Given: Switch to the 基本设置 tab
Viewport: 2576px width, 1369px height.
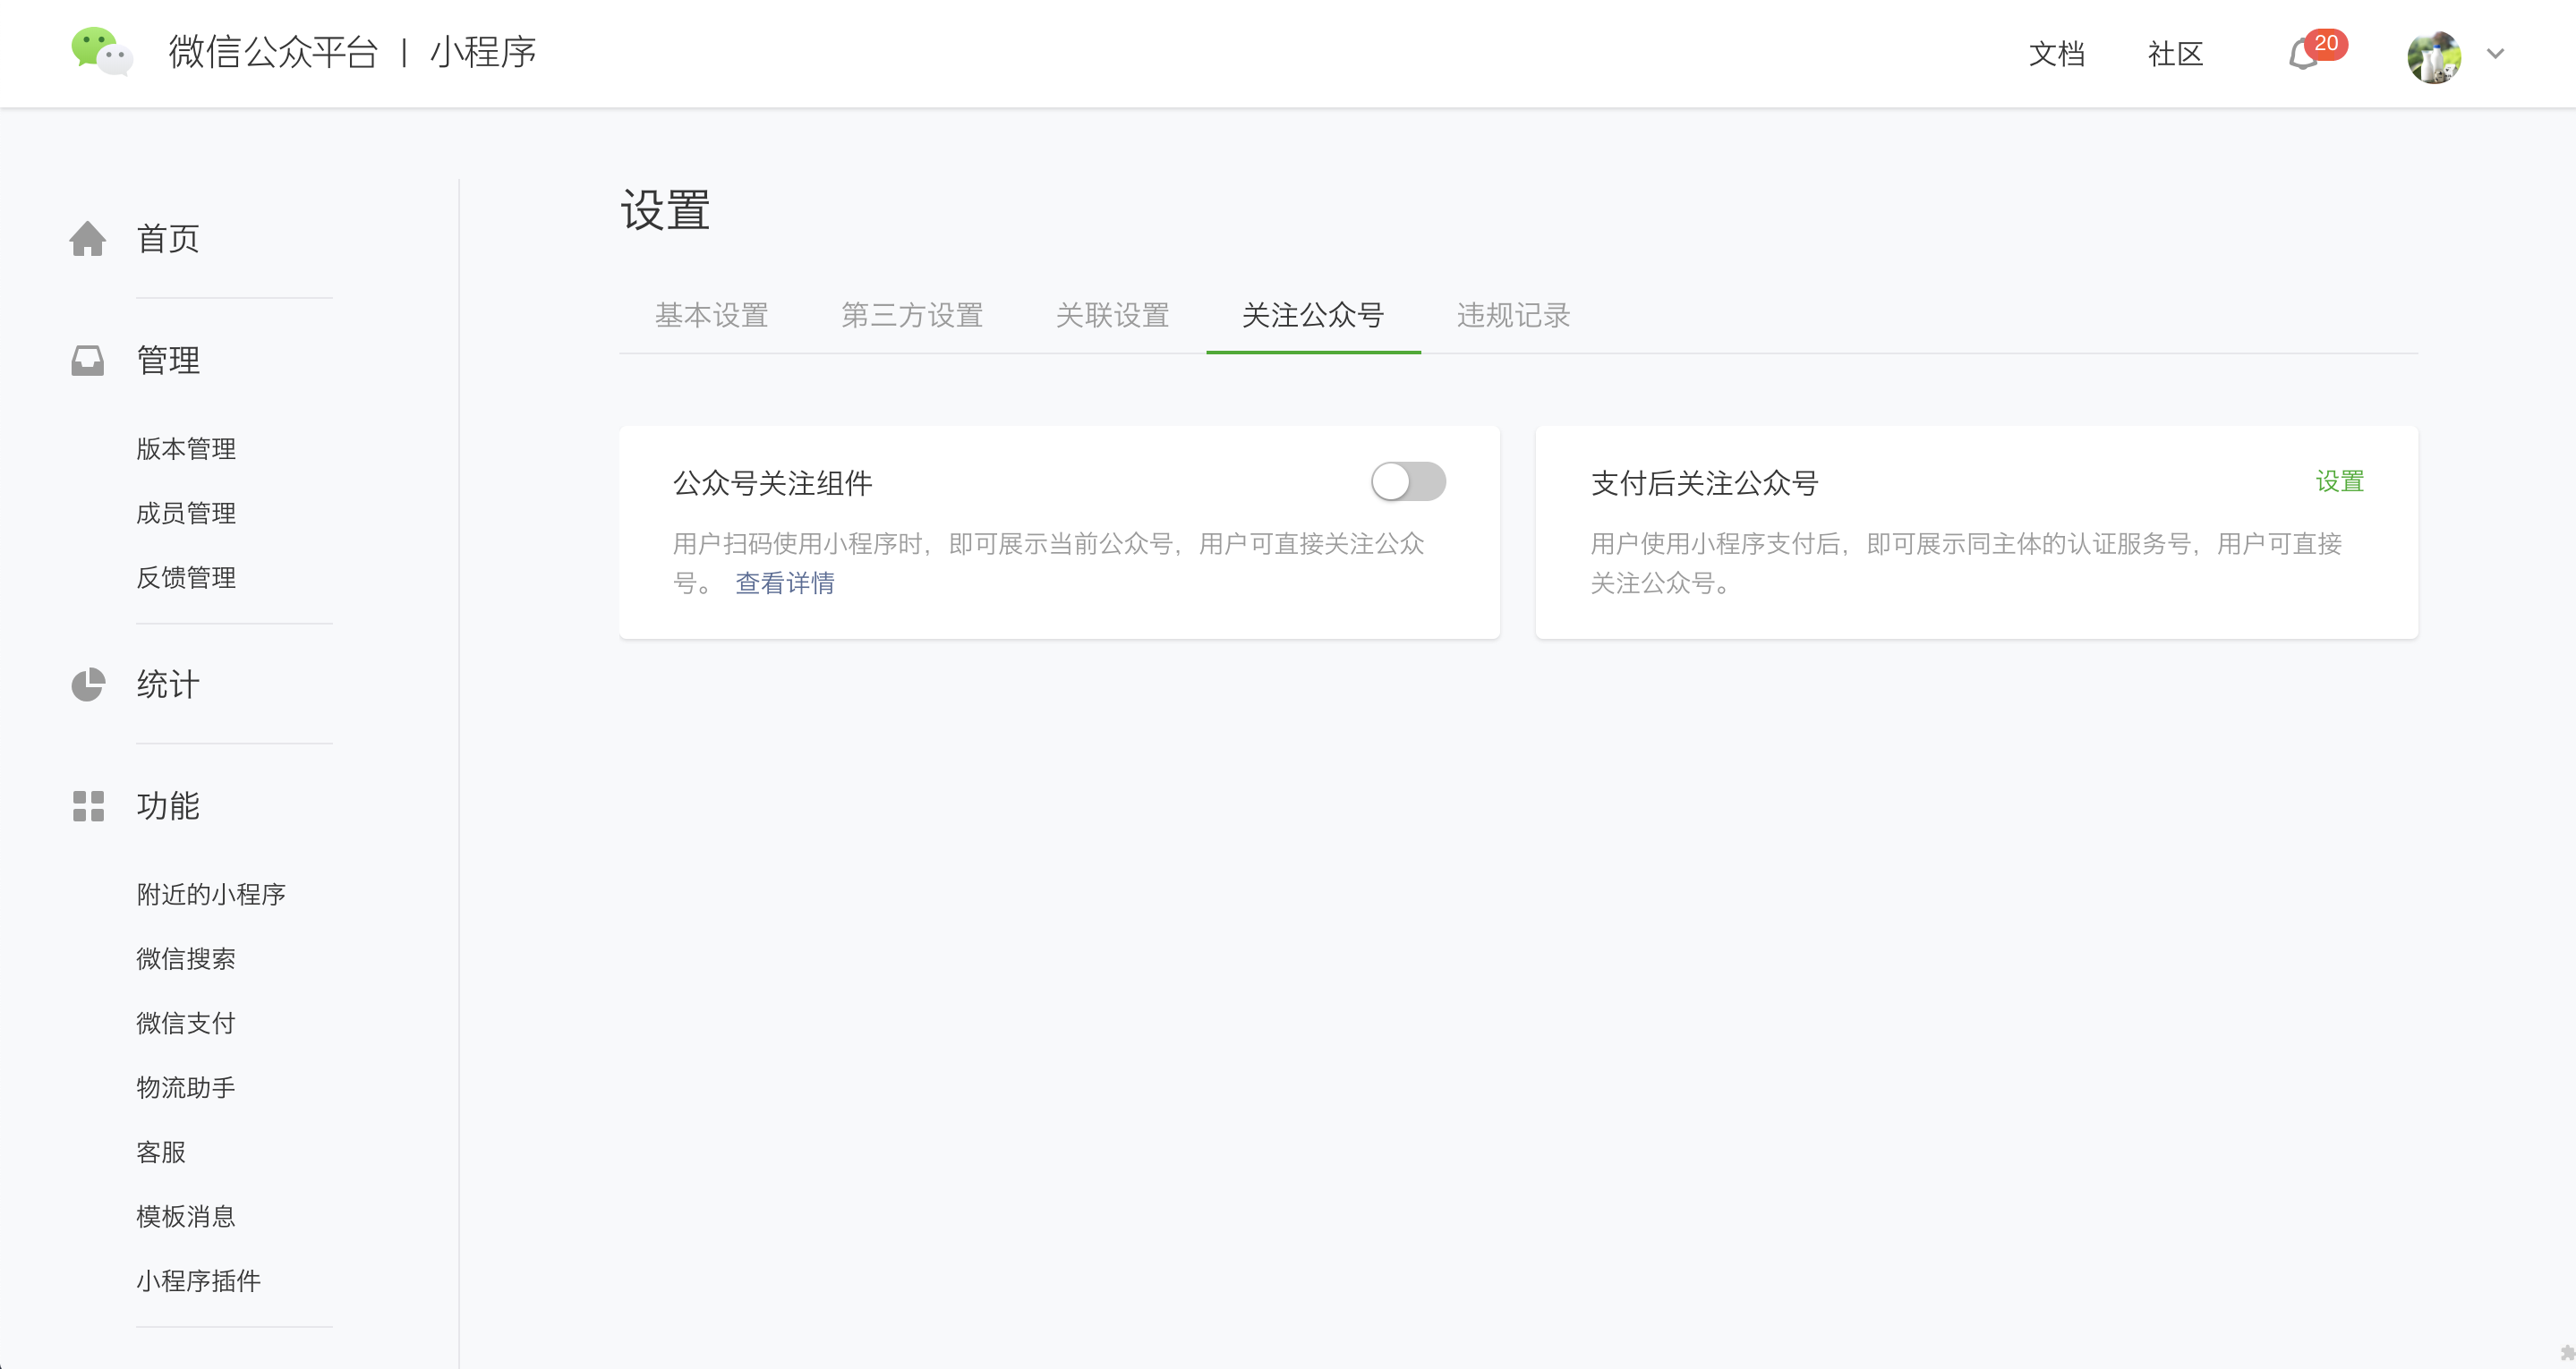Looking at the screenshot, I should (x=711, y=316).
